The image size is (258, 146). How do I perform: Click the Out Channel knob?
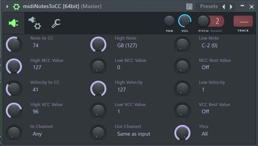(x=98, y=133)
